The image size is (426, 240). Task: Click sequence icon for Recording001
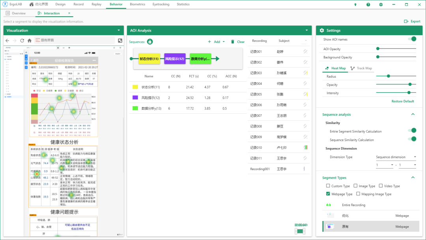click(304, 169)
